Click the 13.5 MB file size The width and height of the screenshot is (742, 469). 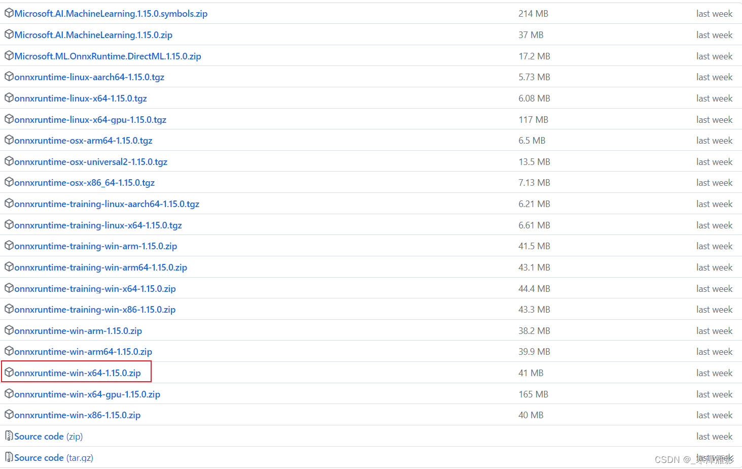pyautogui.click(x=534, y=162)
